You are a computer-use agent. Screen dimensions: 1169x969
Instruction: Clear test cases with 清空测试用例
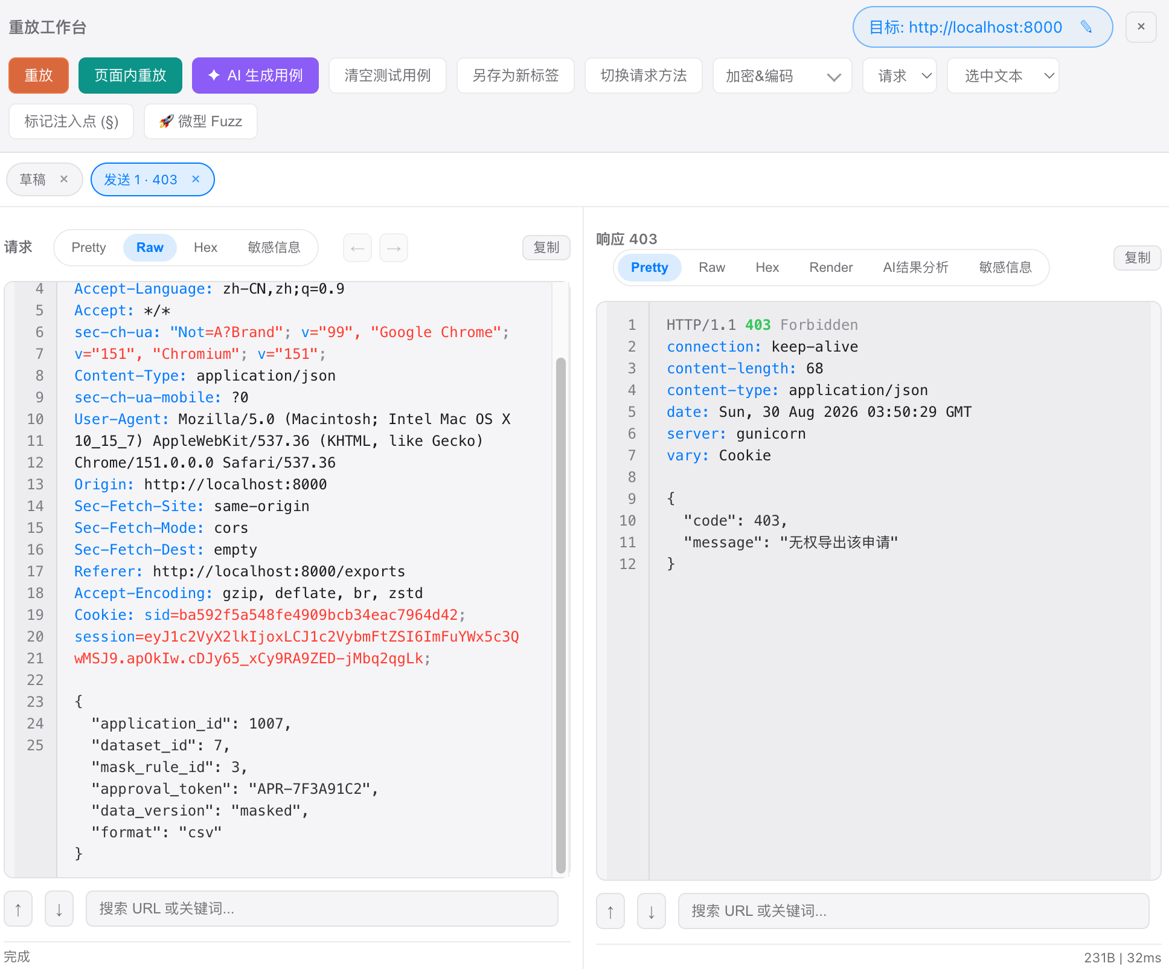[388, 76]
